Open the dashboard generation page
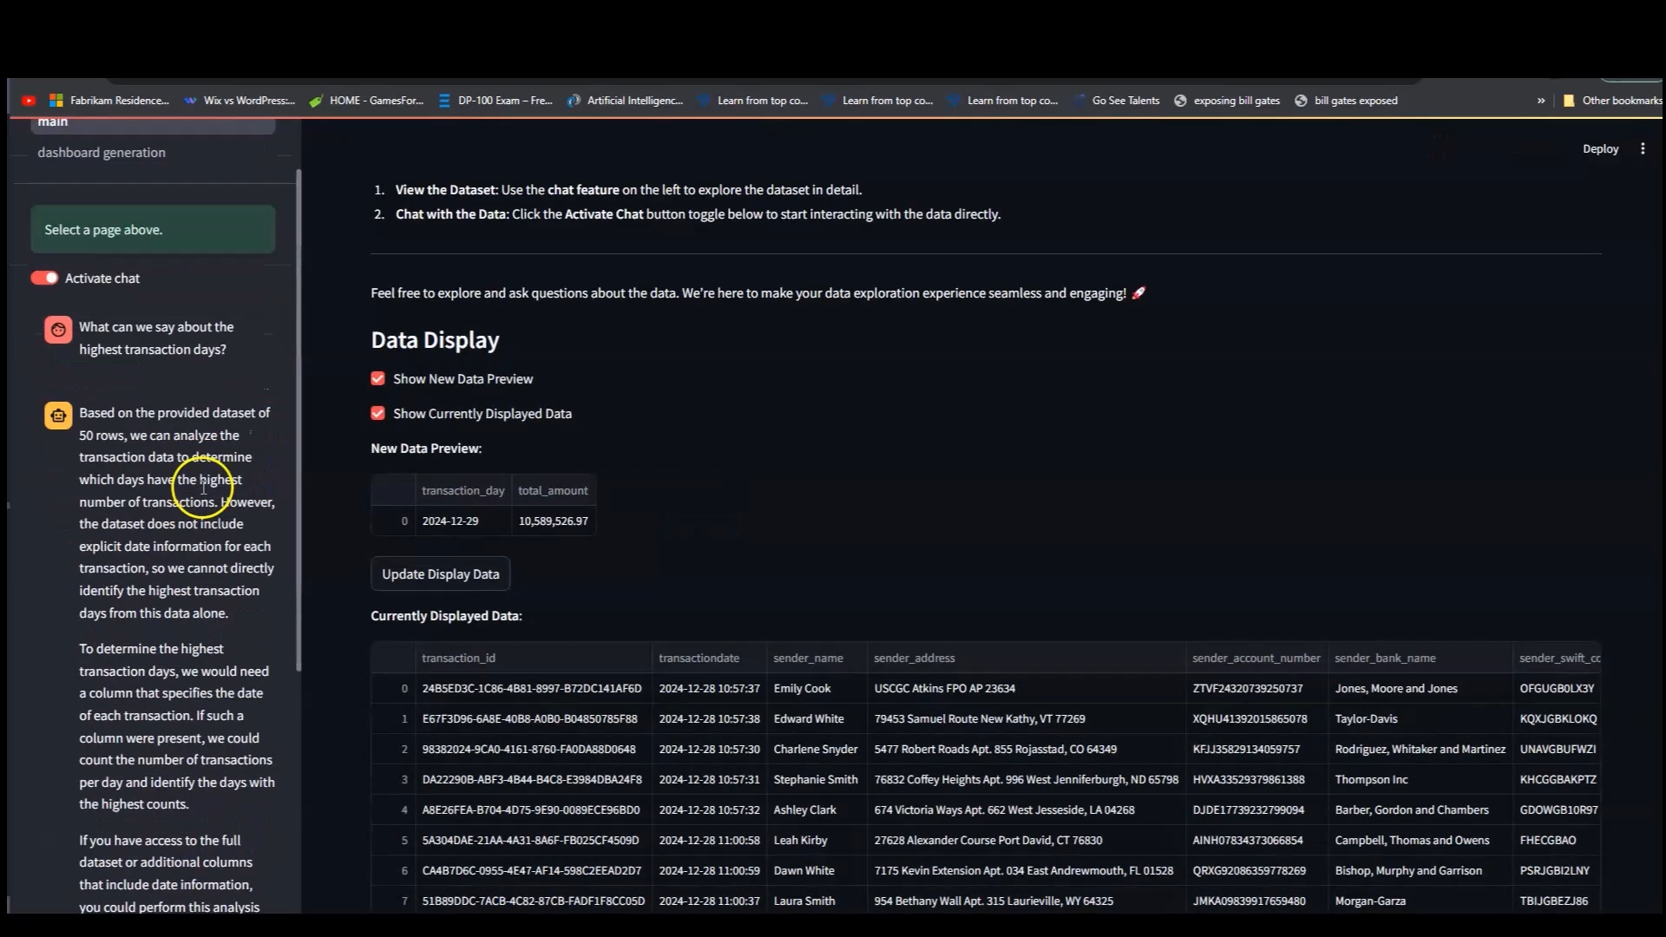1666x937 pixels. point(102,153)
